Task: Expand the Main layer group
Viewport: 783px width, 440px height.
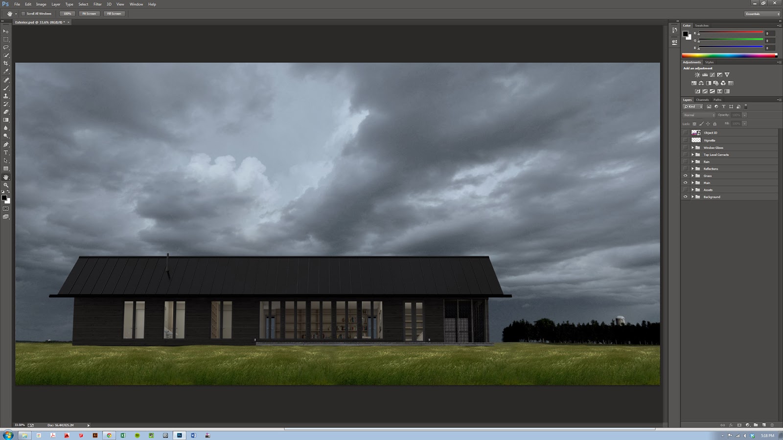Action: (x=693, y=182)
